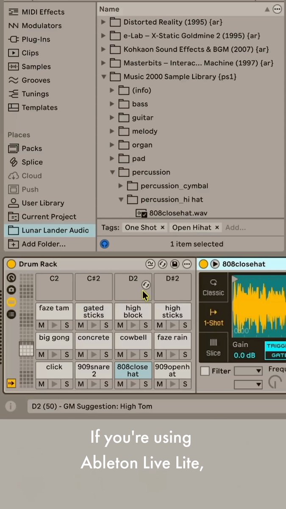Screen dimensions: 286x509
Task: Open the Samples category
Action: click(x=30, y=66)
